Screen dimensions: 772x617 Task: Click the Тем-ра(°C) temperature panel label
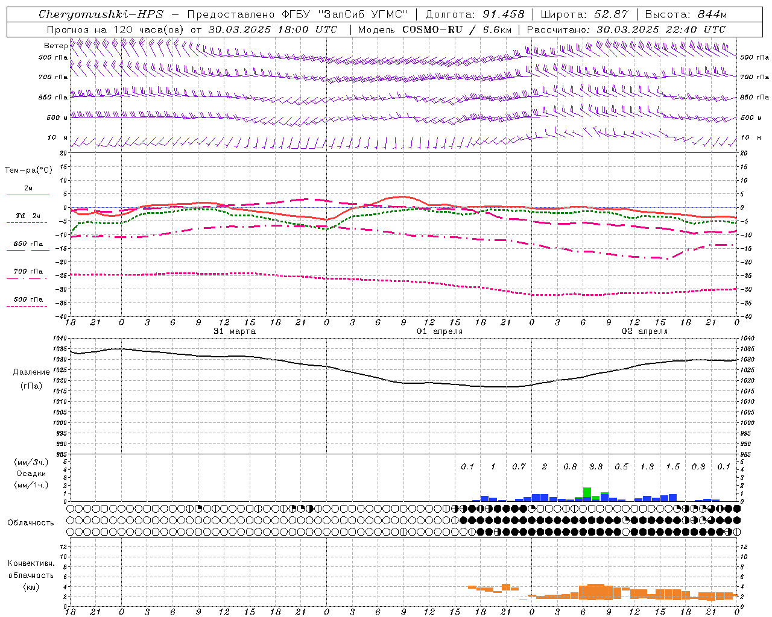(x=28, y=171)
